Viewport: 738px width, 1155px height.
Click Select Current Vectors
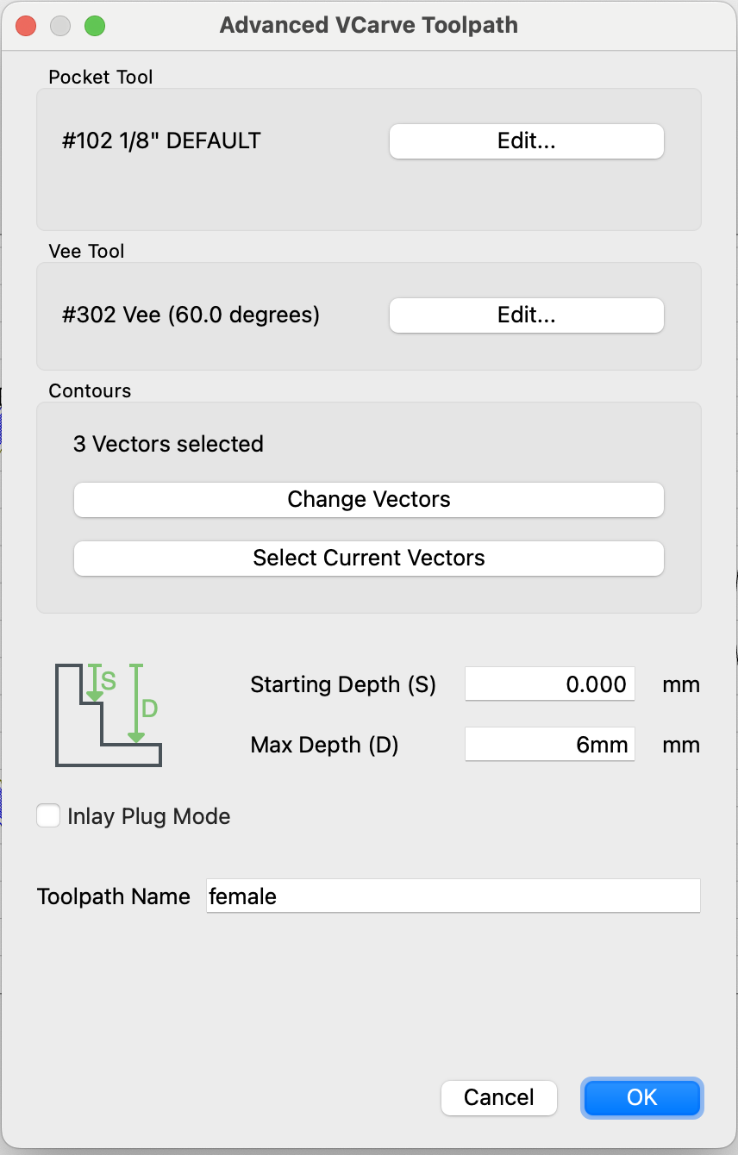click(x=368, y=558)
